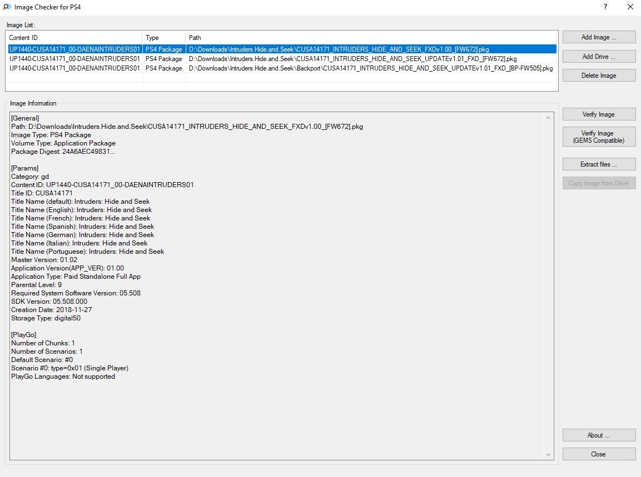Click the scroll down arrow in Image Information
The image size is (641, 477).
(549, 455)
